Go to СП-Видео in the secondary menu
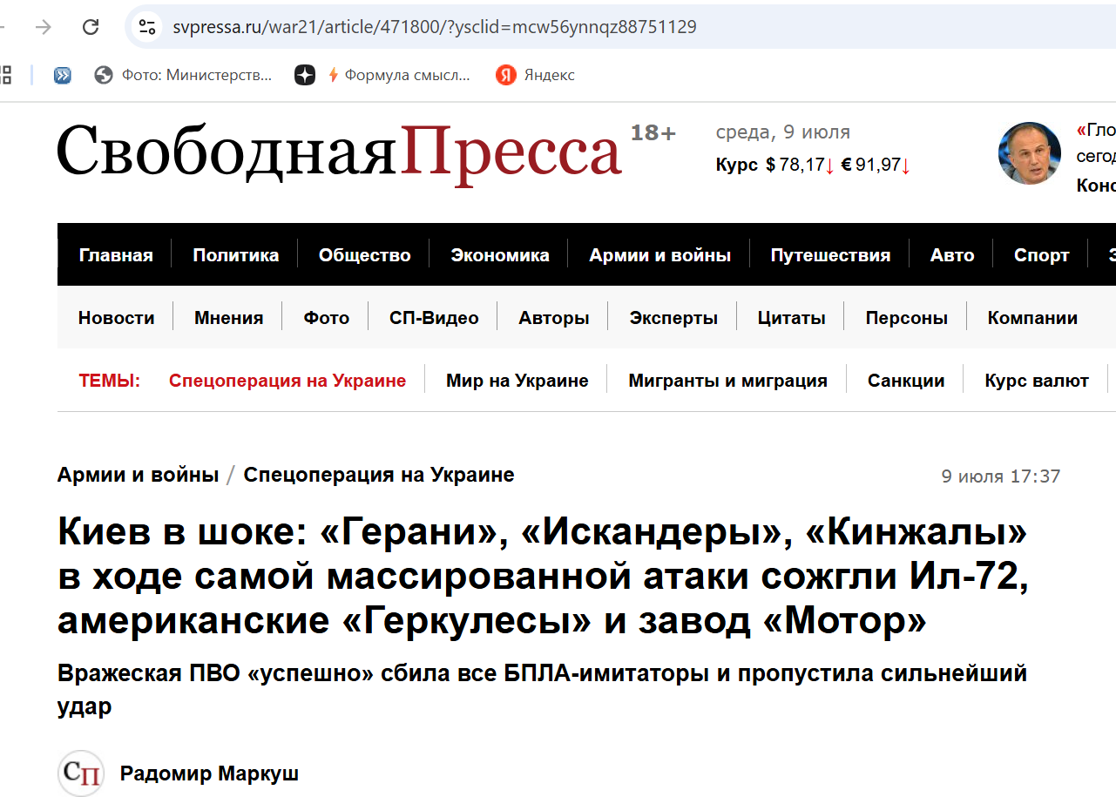Viewport: 1116px width, 797px height. (434, 318)
